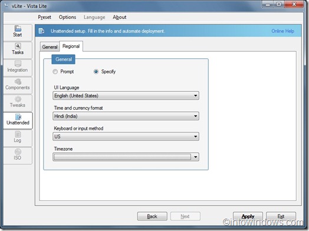Switch to the General tab

coord(50,47)
